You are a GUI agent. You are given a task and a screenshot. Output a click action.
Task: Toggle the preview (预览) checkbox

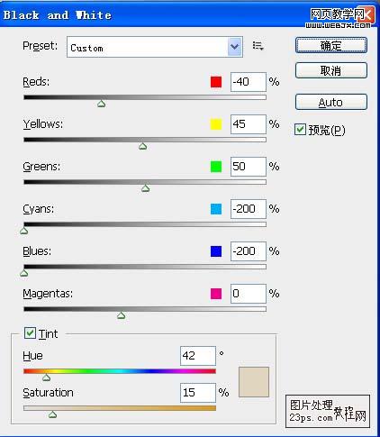click(x=300, y=130)
